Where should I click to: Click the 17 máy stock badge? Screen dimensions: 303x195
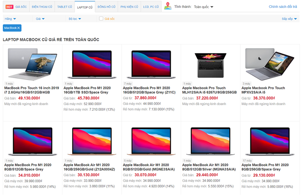[x=247, y=160]
